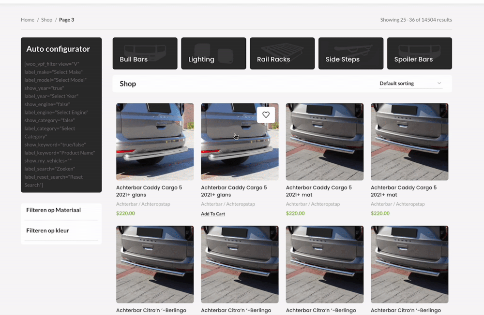
Task: Select the Page 3 breadcrumb text
Action: click(67, 20)
